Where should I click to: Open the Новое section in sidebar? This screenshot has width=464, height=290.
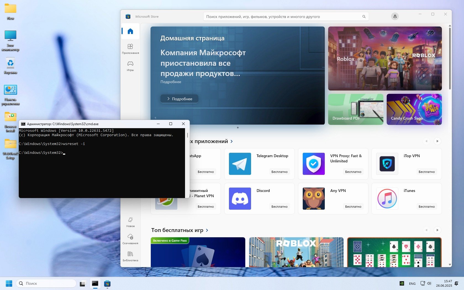pyautogui.click(x=130, y=222)
